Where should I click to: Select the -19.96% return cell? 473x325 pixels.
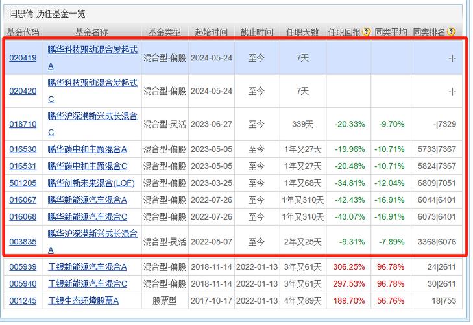click(350, 149)
